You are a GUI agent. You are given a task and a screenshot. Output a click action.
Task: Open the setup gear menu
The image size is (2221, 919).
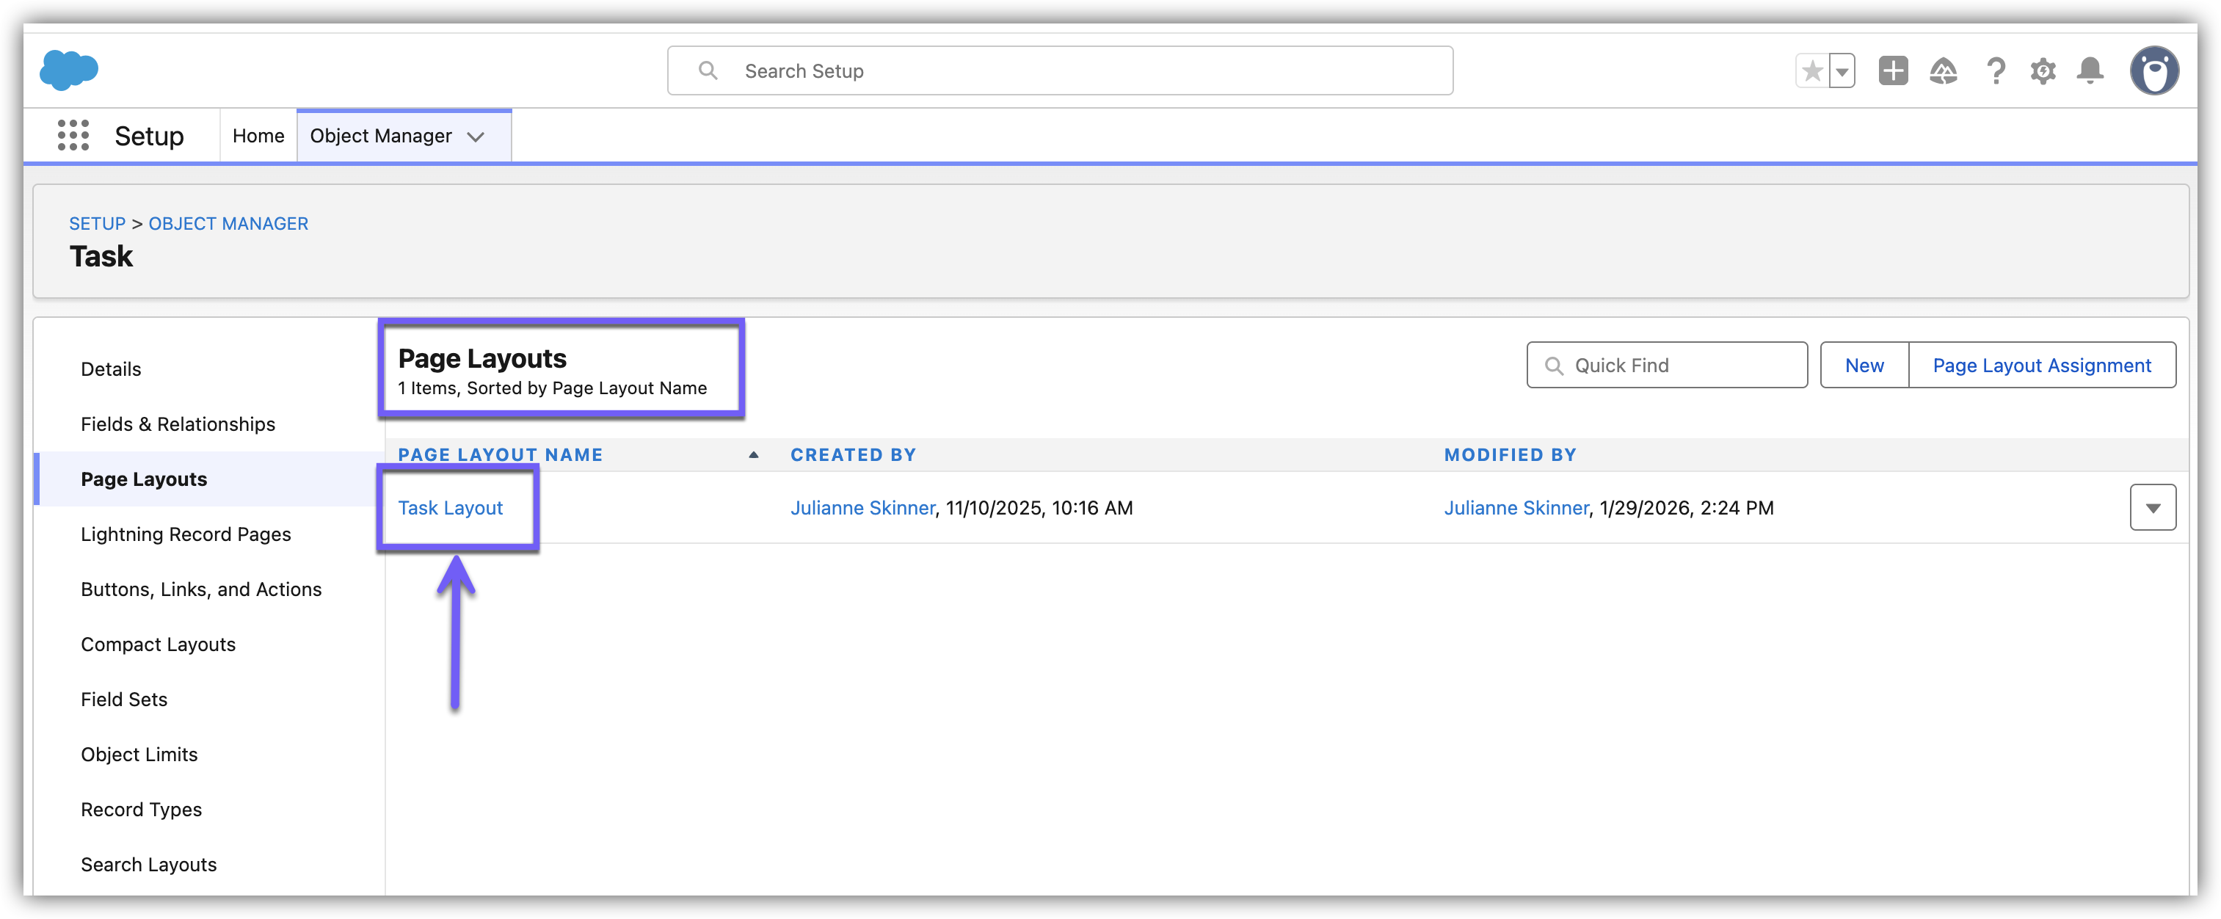(2042, 70)
